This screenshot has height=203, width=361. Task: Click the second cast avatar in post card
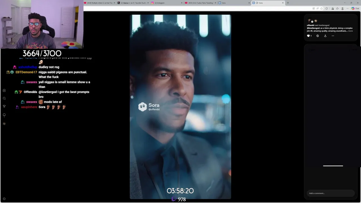[316, 21]
